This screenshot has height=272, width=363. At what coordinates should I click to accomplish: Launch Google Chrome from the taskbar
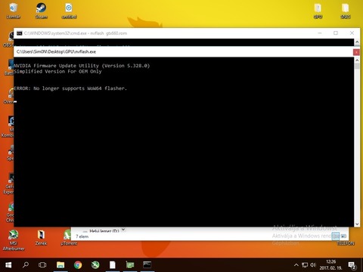coord(78,265)
